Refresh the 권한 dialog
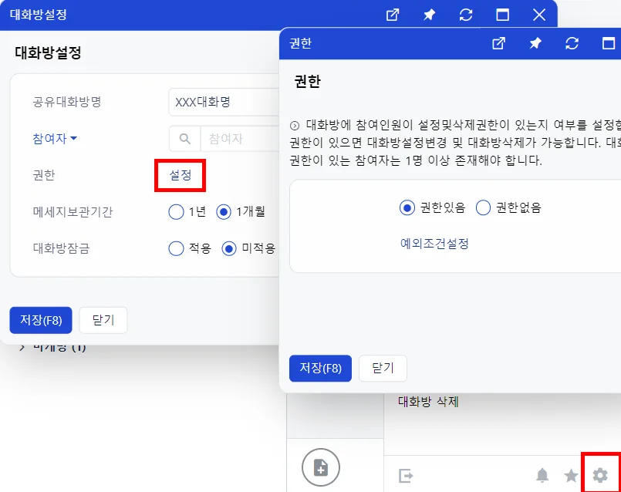This screenshot has width=621, height=492. point(572,43)
